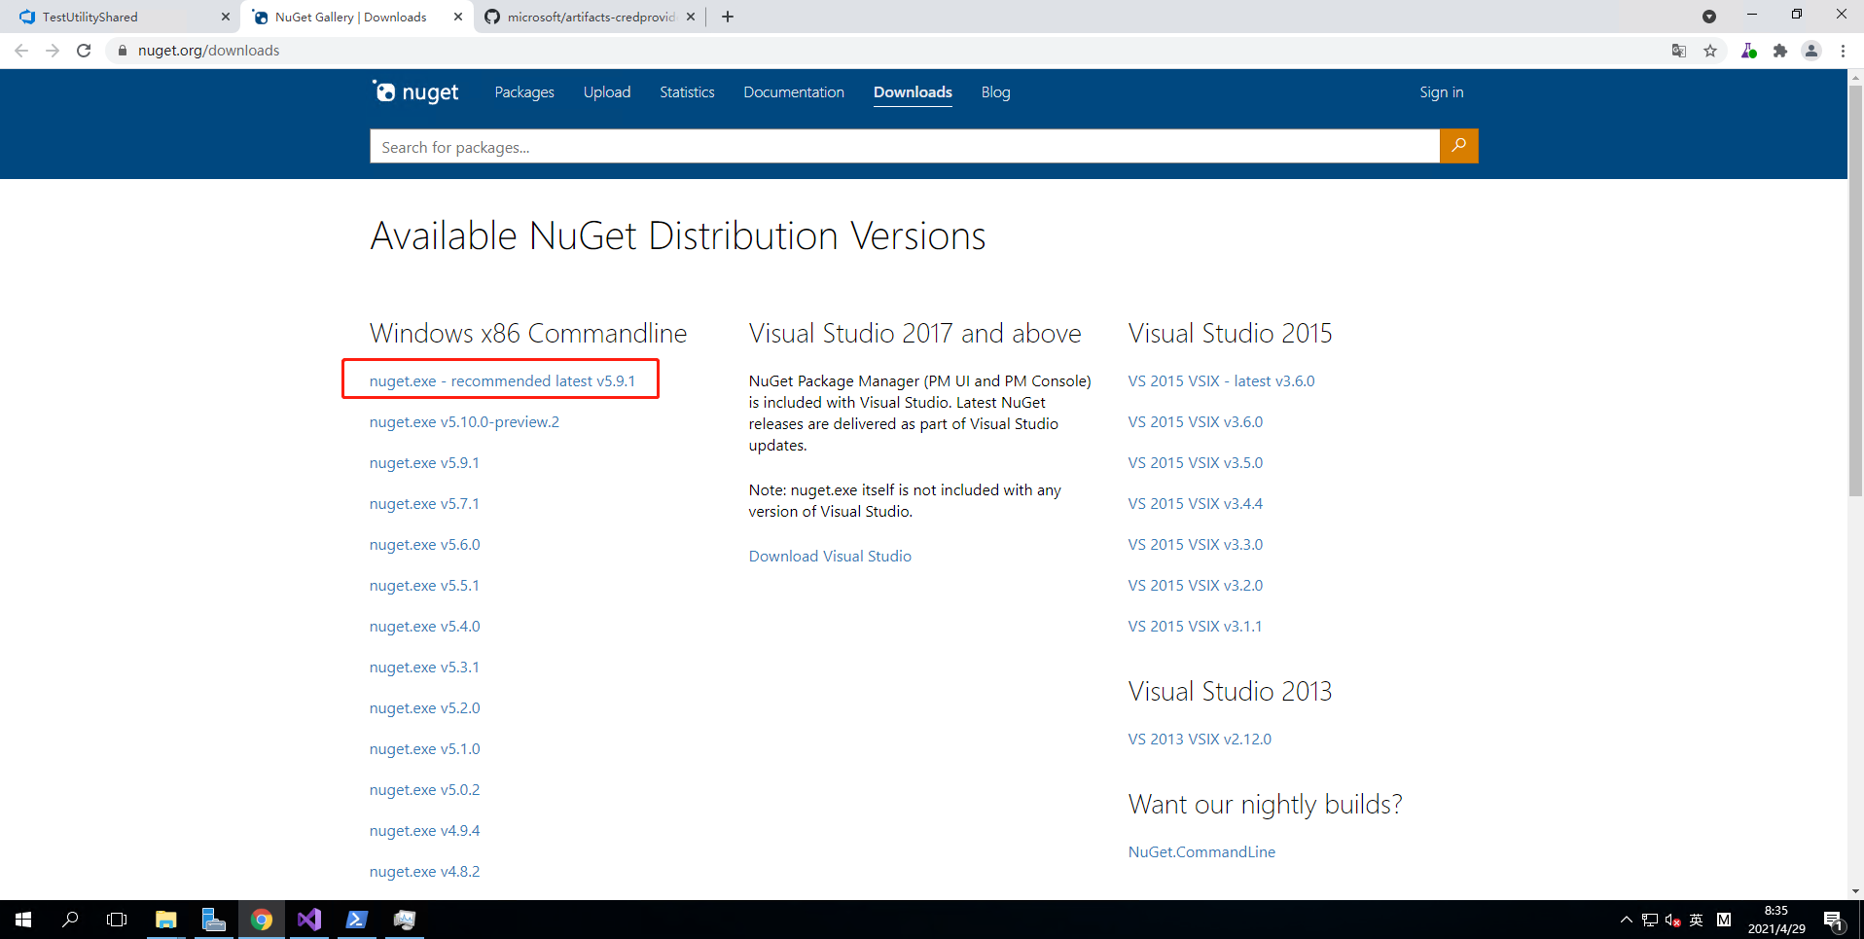Click the Sign in link

(x=1441, y=92)
